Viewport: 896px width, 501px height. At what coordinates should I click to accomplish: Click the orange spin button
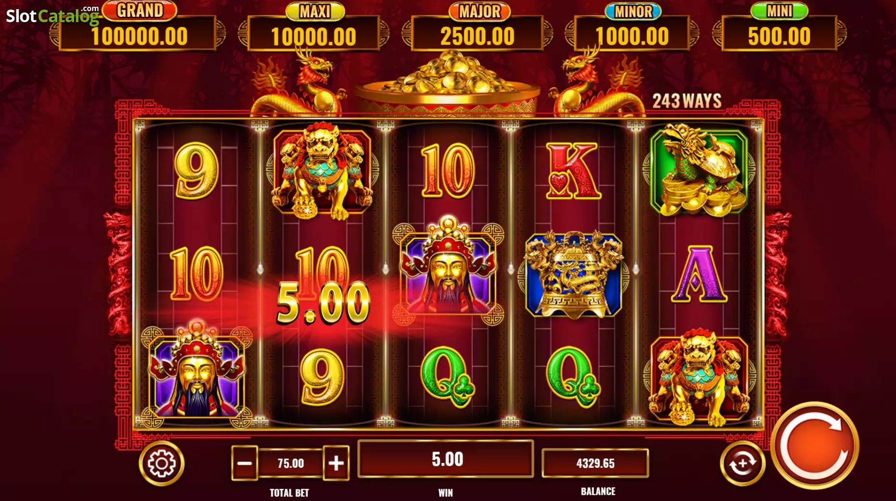[x=815, y=445]
